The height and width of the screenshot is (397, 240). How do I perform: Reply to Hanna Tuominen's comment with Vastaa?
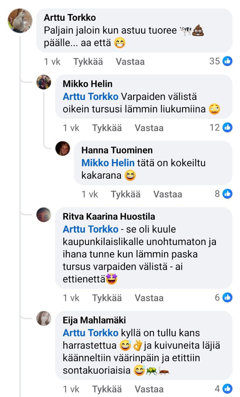168,194
